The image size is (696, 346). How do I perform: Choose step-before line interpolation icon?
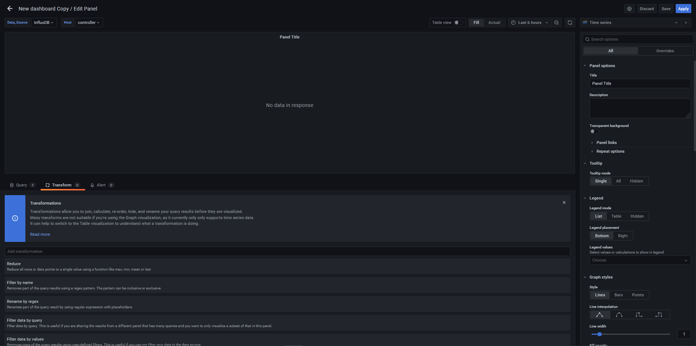(x=639, y=314)
